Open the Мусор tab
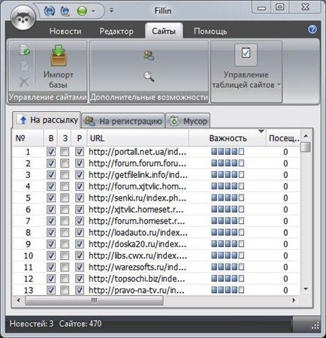Screen dimensions: 326x338 pos(188,121)
